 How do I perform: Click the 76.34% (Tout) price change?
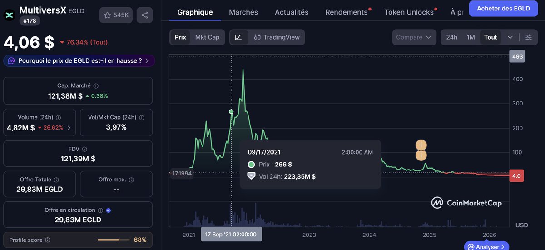(84, 42)
